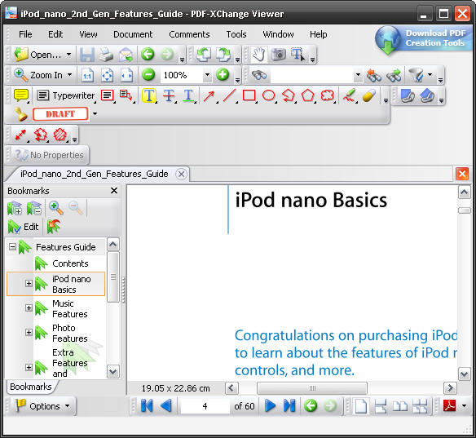Open the Open button dropdown arrow

(x=69, y=55)
